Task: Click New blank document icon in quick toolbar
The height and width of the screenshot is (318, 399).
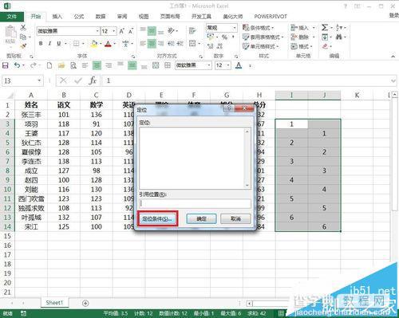Action: (x=49, y=65)
